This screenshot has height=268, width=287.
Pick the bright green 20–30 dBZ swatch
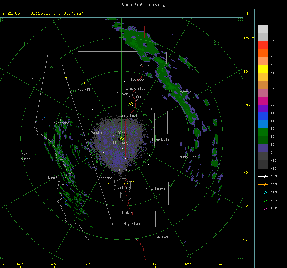[263, 133]
